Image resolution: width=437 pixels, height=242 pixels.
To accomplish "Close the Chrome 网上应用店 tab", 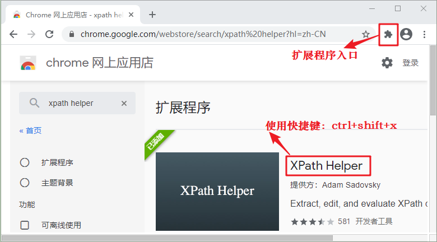I will (132, 15).
